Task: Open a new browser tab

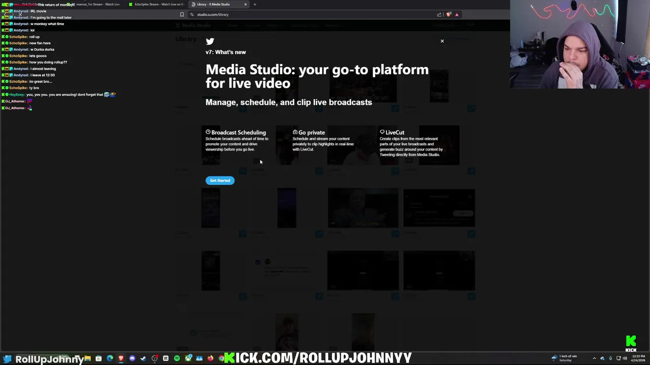Action: coord(255,4)
